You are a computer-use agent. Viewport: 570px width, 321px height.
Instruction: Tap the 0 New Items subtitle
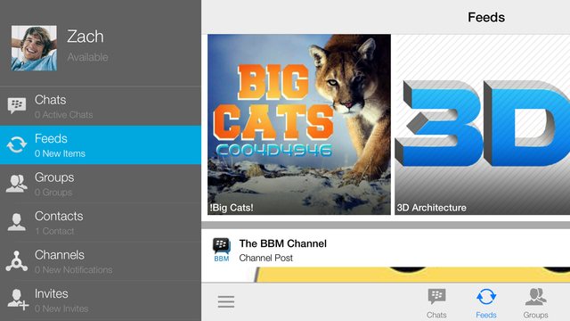coord(60,153)
